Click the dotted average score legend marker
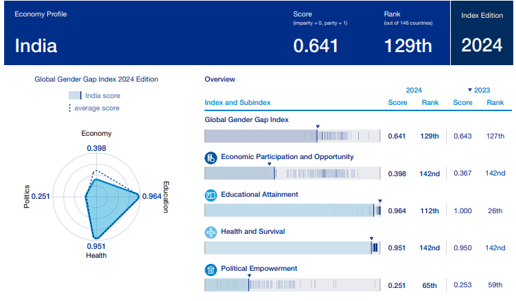This screenshot has height=301, width=516. coord(69,108)
